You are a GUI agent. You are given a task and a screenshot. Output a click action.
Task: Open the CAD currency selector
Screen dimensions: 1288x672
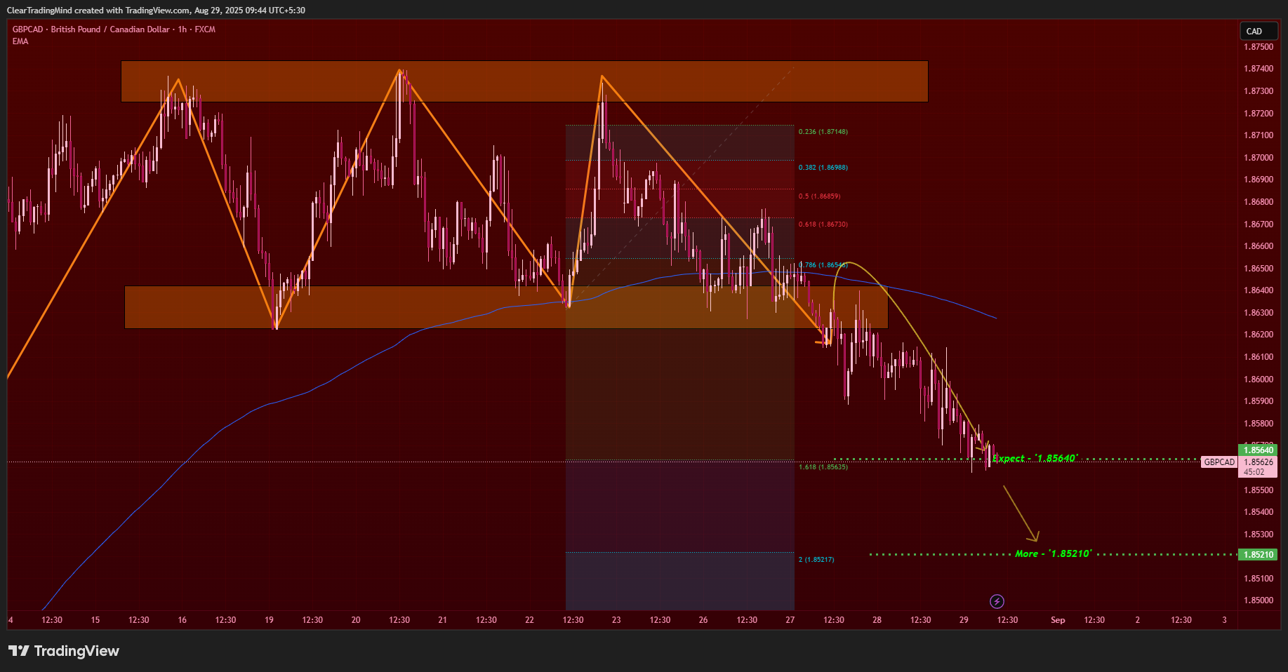point(1259,31)
